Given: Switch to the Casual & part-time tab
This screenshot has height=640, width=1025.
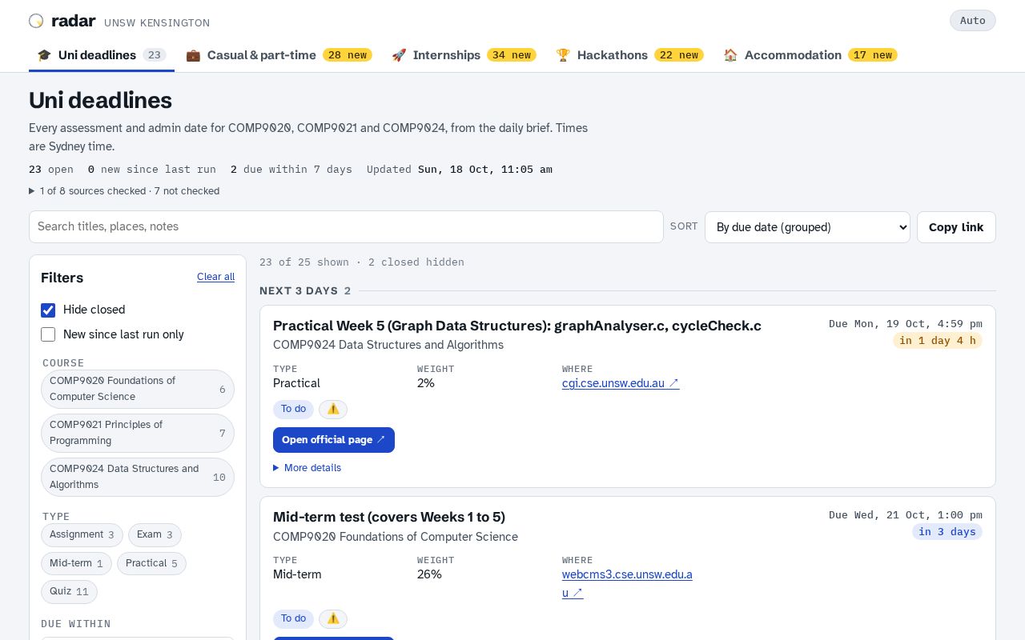Looking at the screenshot, I should pyautogui.click(x=279, y=55).
